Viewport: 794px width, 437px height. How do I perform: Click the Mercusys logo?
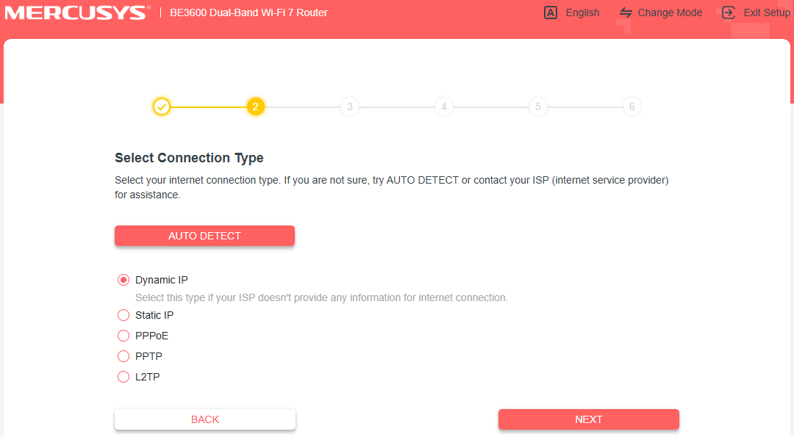[76, 12]
